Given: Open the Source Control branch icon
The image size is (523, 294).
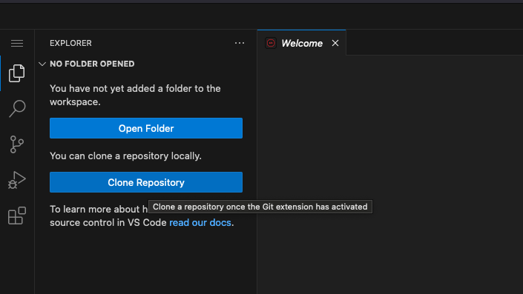Looking at the screenshot, I should 17,144.
